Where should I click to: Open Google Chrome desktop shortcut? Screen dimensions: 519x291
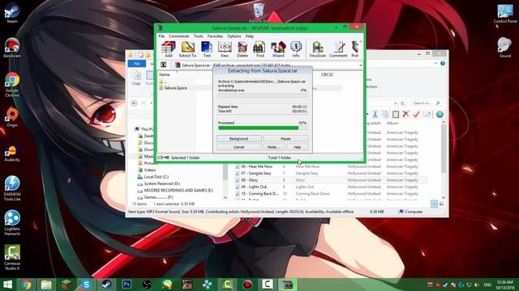pyautogui.click(x=12, y=84)
